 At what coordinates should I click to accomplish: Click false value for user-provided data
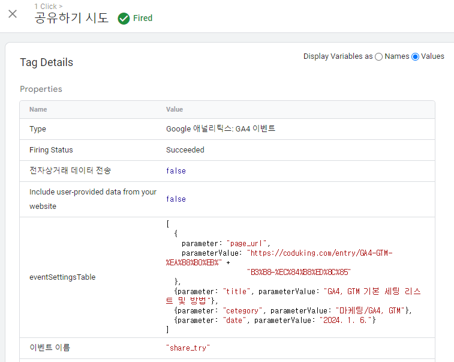pos(176,199)
